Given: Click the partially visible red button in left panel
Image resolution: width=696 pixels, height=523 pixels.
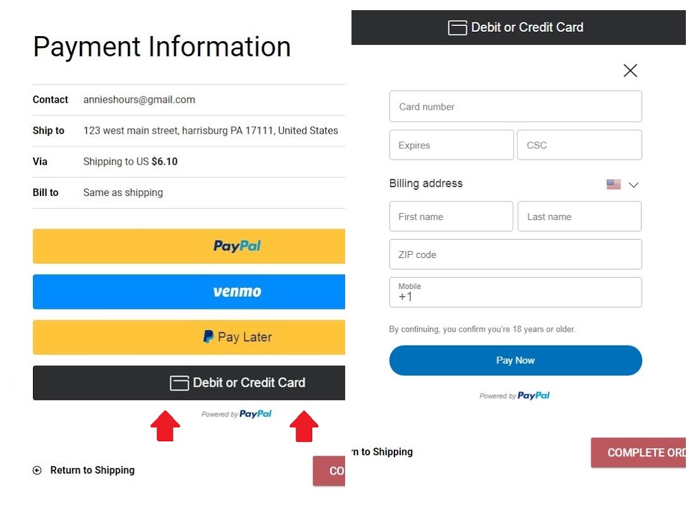Looking at the screenshot, I should [329, 470].
